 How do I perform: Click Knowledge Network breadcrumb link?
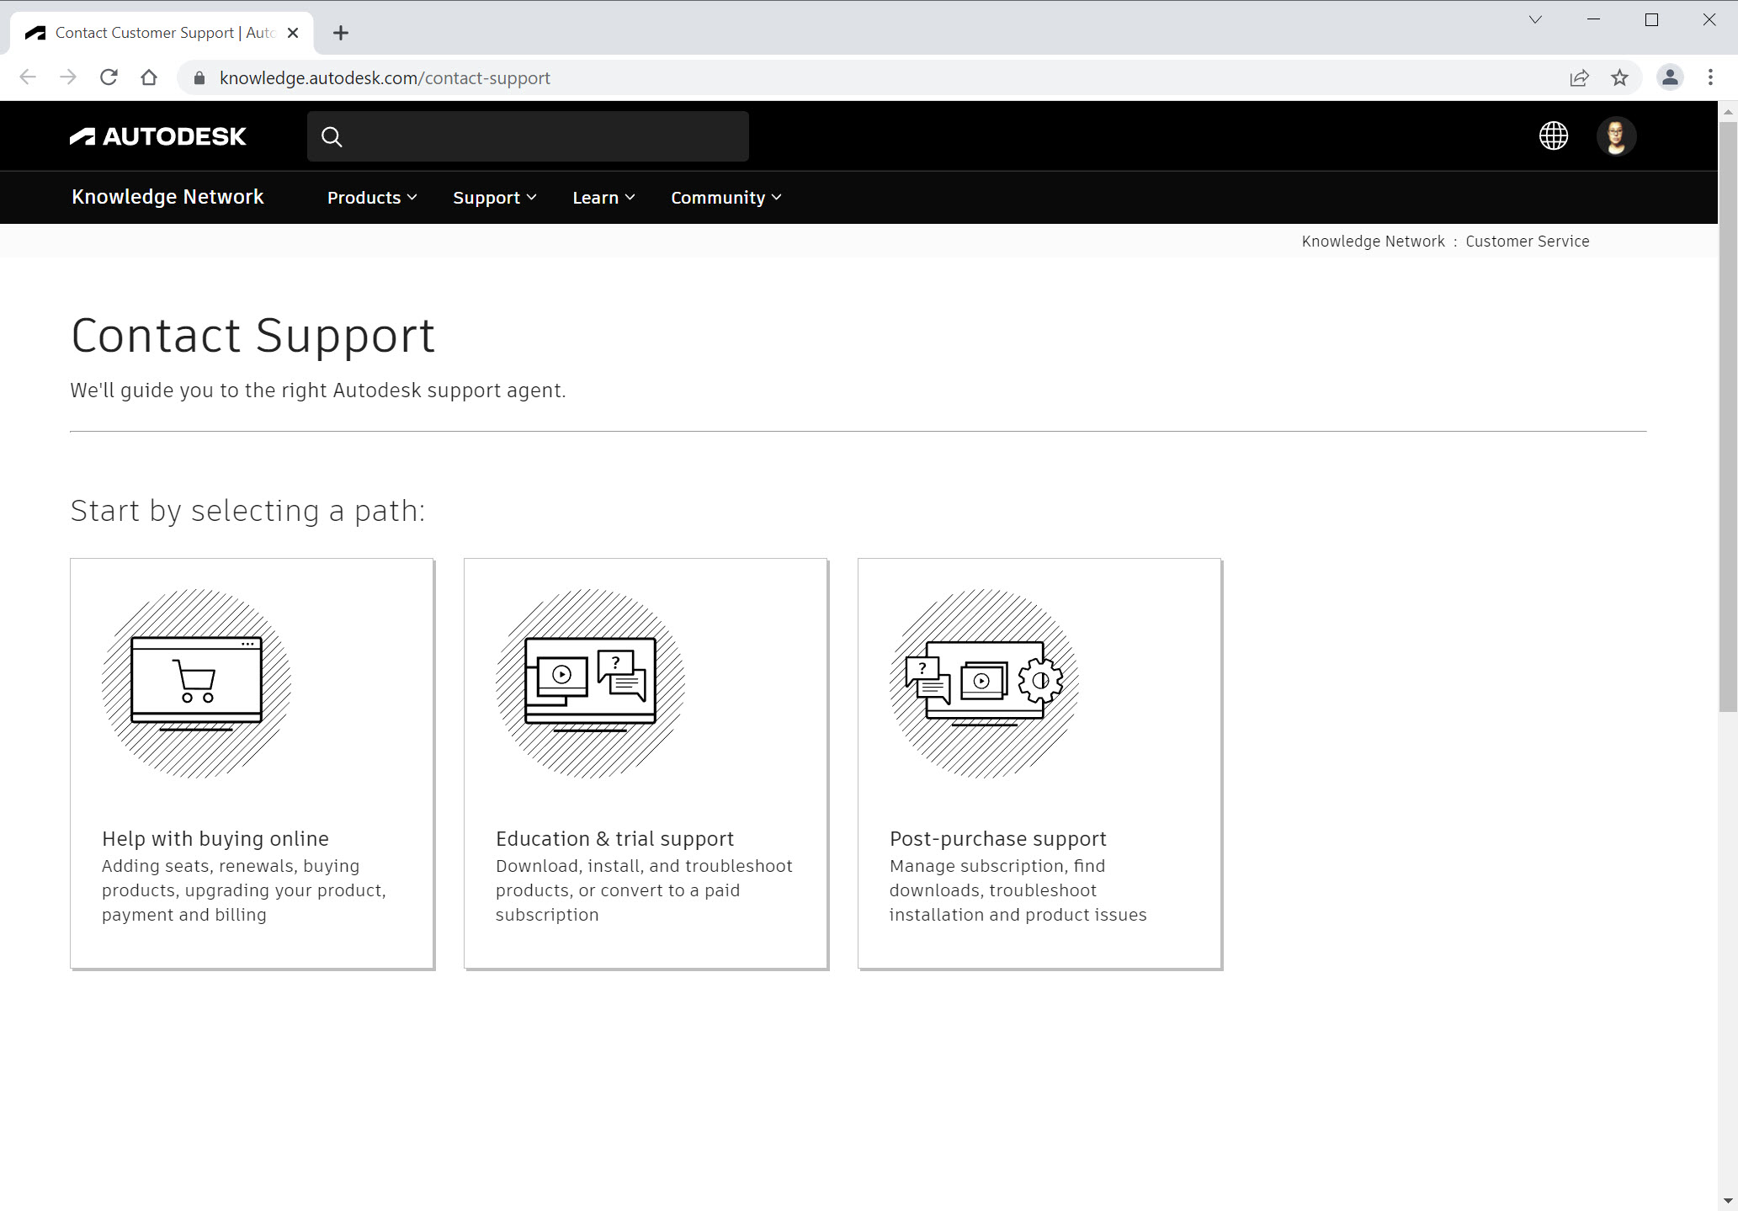1373,242
